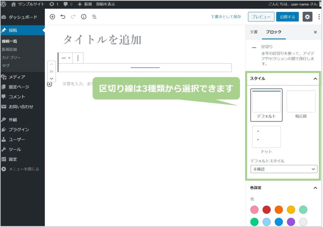Image resolution: width=323 pixels, height=227 pixels.
Task: Click the 文章を入力 paragraph placeholder
Action: 78,84
